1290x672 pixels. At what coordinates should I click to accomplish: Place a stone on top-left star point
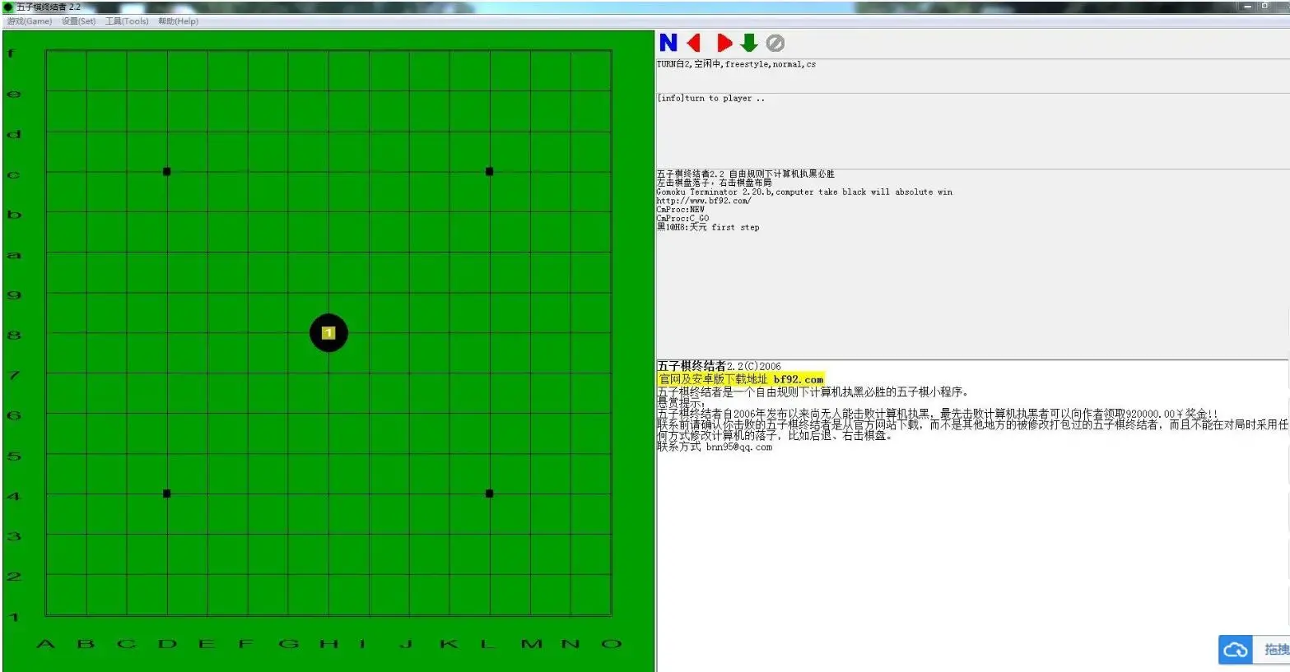click(x=167, y=172)
